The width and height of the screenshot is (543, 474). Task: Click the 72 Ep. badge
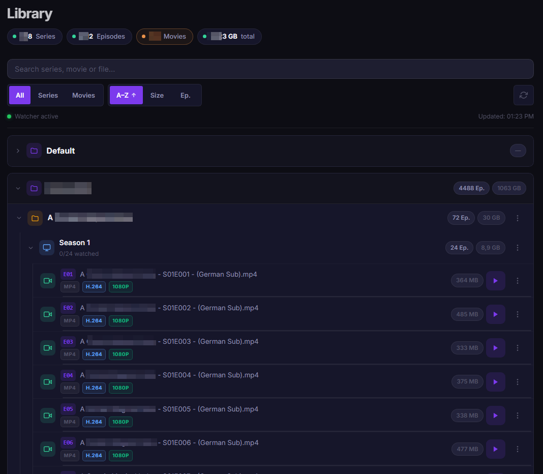point(461,218)
